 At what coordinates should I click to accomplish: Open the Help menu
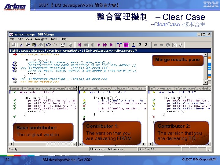coord(64,39)
